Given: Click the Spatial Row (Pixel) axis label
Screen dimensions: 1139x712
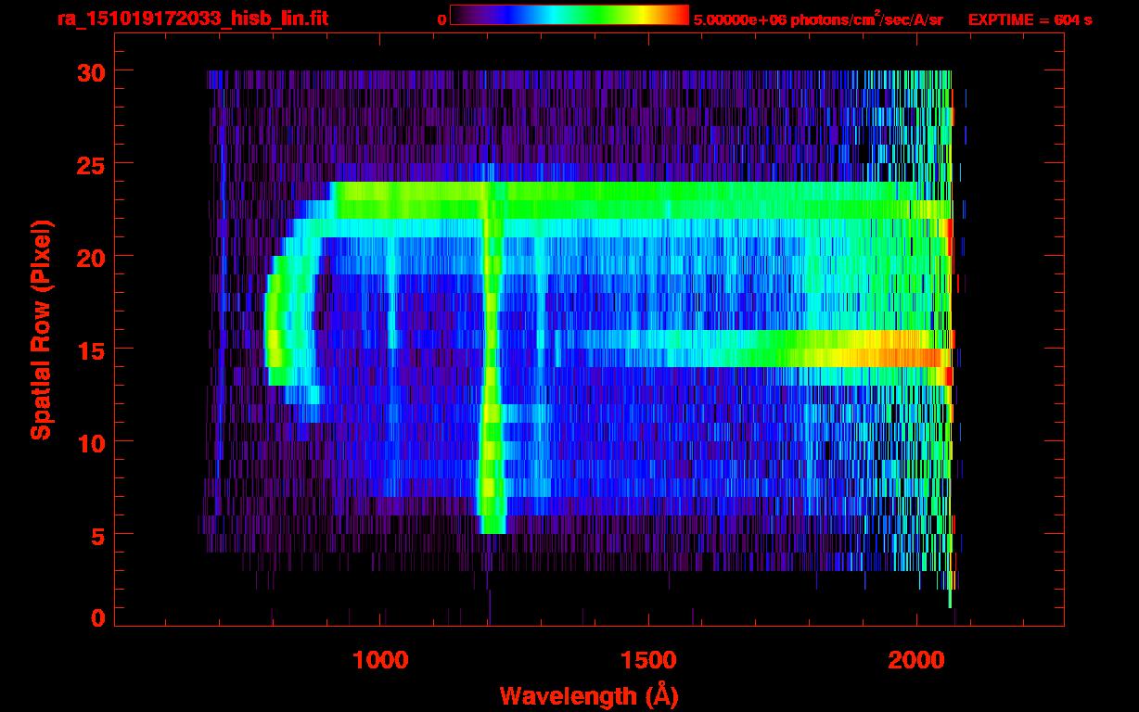Looking at the screenshot, I should [x=40, y=329].
